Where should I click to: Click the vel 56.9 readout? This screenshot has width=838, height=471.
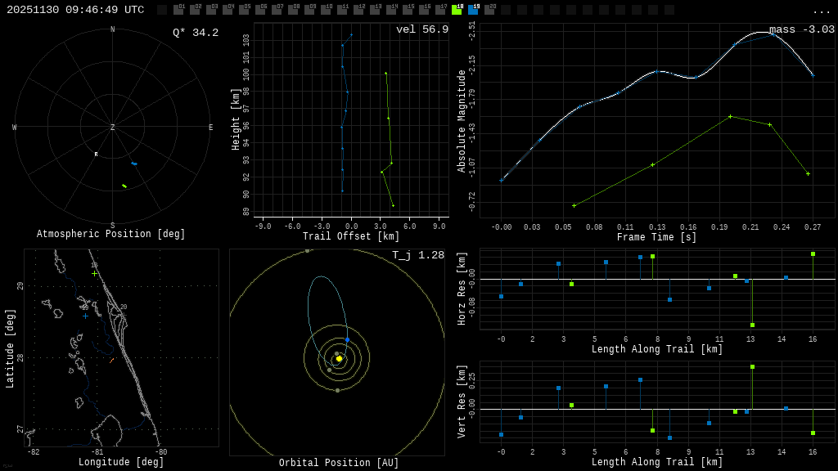(422, 29)
